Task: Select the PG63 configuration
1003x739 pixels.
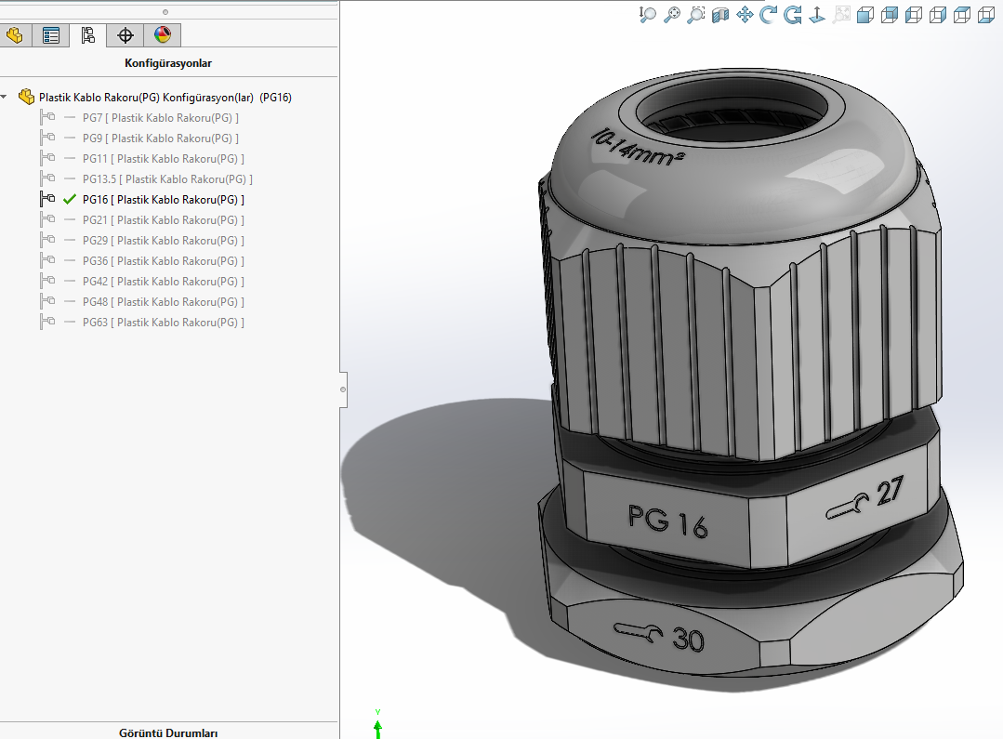Action: (163, 323)
